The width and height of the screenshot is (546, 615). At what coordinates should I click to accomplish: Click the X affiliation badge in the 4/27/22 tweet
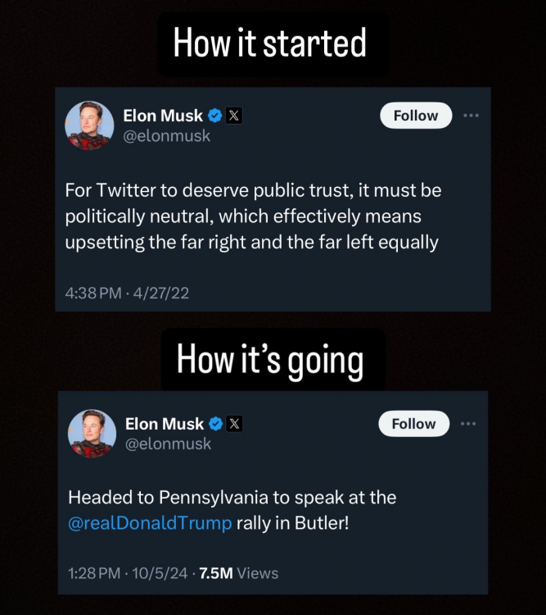coord(233,116)
